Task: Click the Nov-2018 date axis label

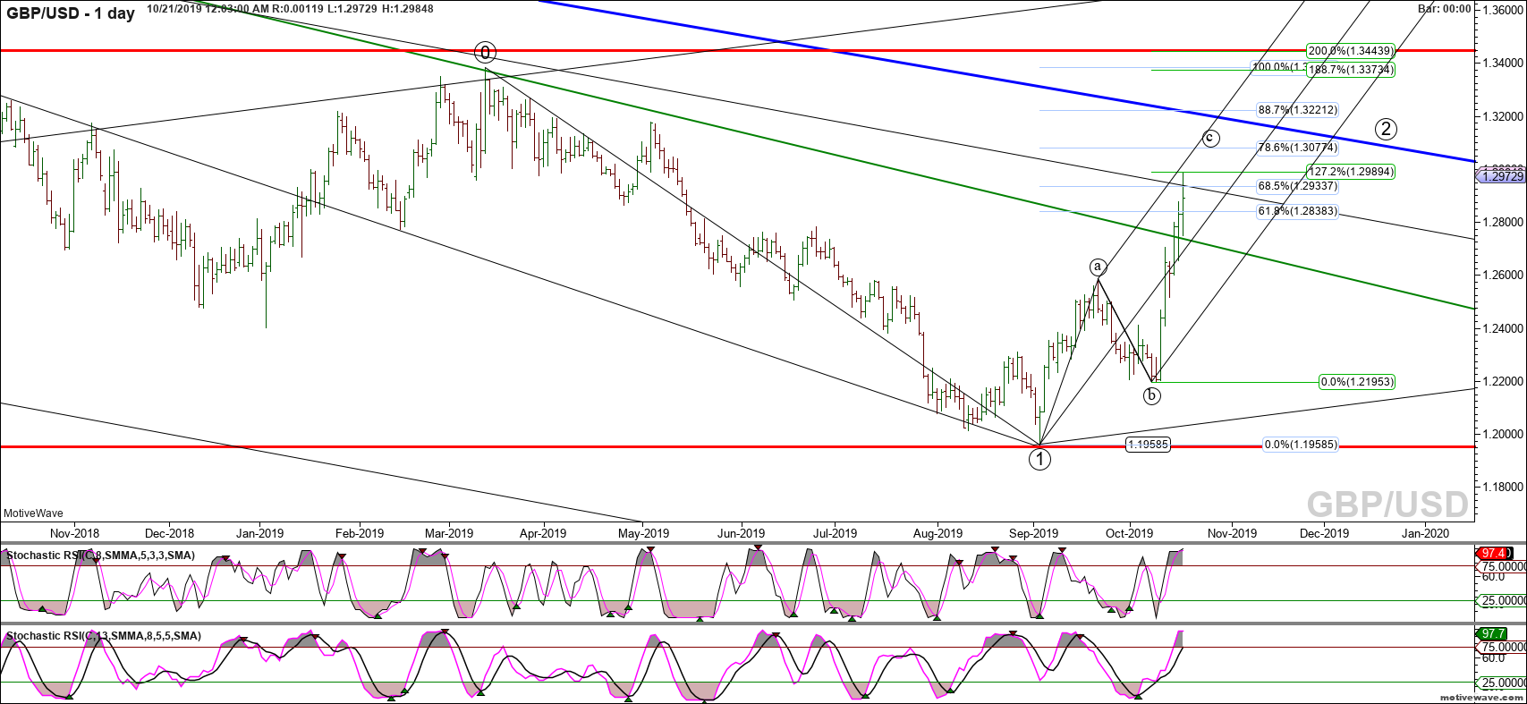Action: coord(74,533)
